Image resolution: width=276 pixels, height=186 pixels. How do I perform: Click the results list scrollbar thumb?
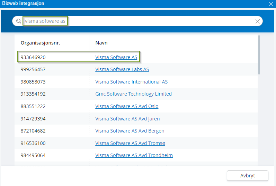[x=259, y=55]
